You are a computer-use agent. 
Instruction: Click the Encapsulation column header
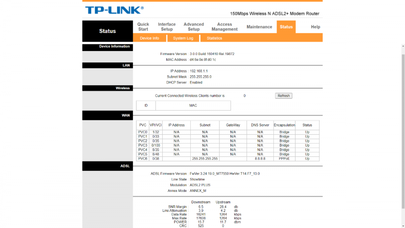click(x=284, y=125)
